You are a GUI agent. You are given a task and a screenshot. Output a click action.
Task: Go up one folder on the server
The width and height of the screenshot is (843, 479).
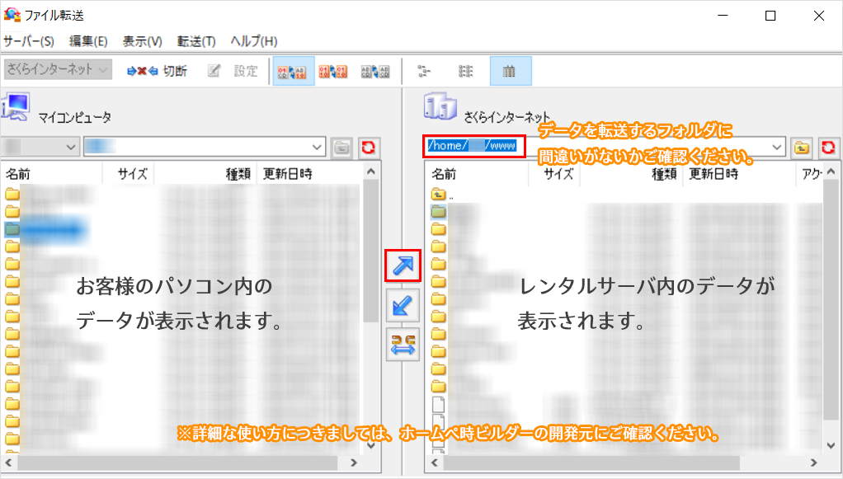(801, 147)
